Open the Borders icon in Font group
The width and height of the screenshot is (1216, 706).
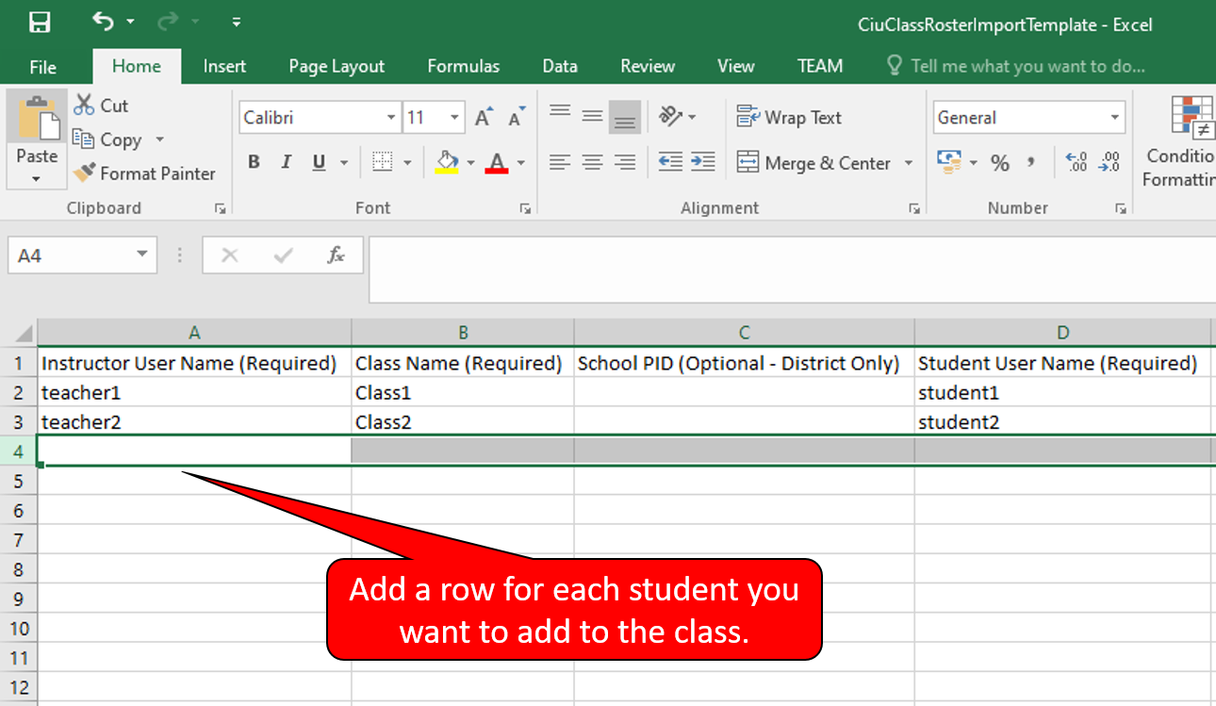tap(382, 162)
